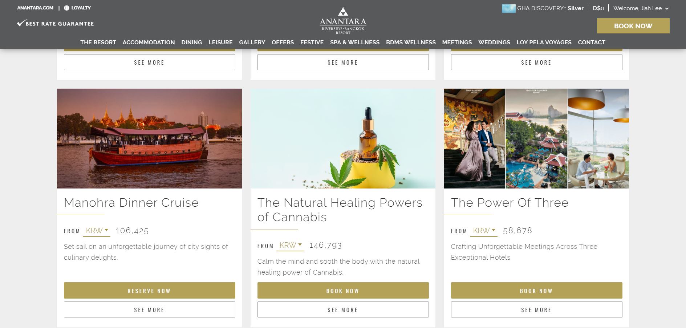Click See More under Power Of Three
Screen dimensions: 686x328
coord(536,309)
